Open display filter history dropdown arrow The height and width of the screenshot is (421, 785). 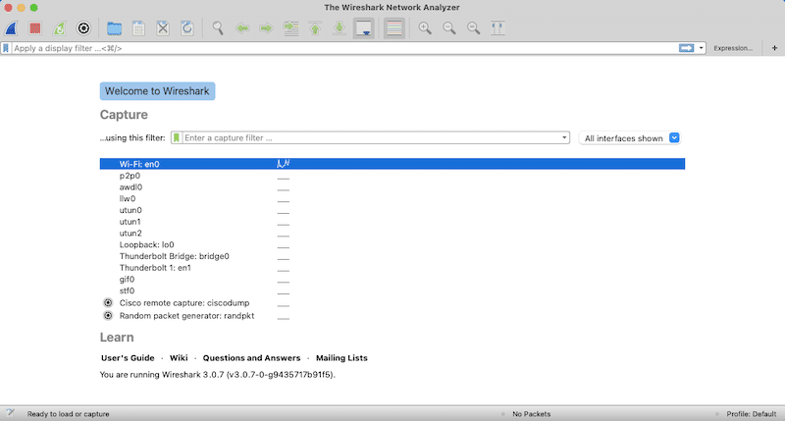point(701,48)
